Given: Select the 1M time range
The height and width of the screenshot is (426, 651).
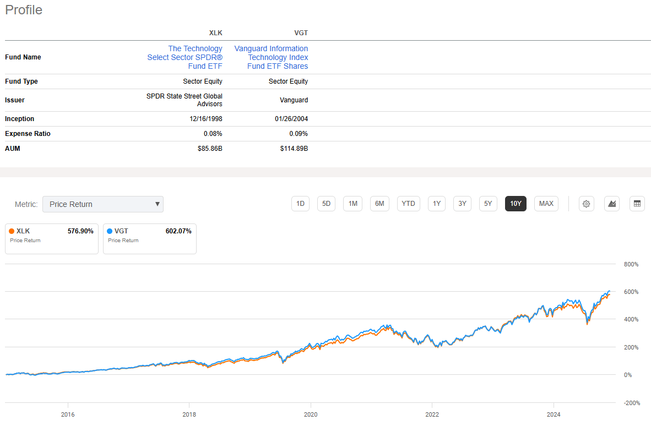Looking at the screenshot, I should (352, 203).
